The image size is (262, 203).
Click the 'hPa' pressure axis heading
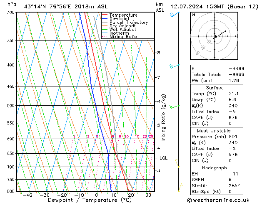12,4
